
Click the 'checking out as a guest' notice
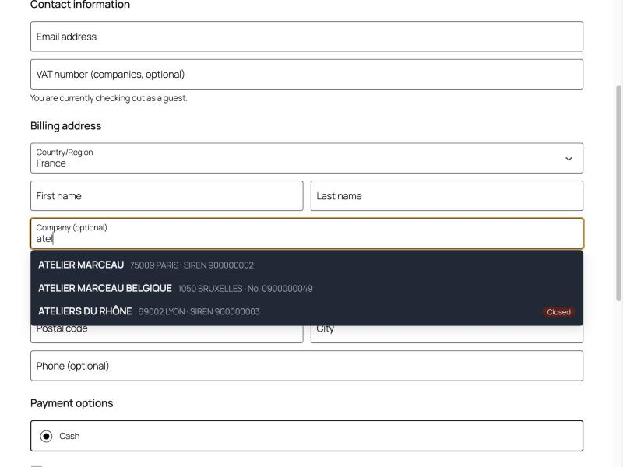pyautogui.click(x=108, y=98)
